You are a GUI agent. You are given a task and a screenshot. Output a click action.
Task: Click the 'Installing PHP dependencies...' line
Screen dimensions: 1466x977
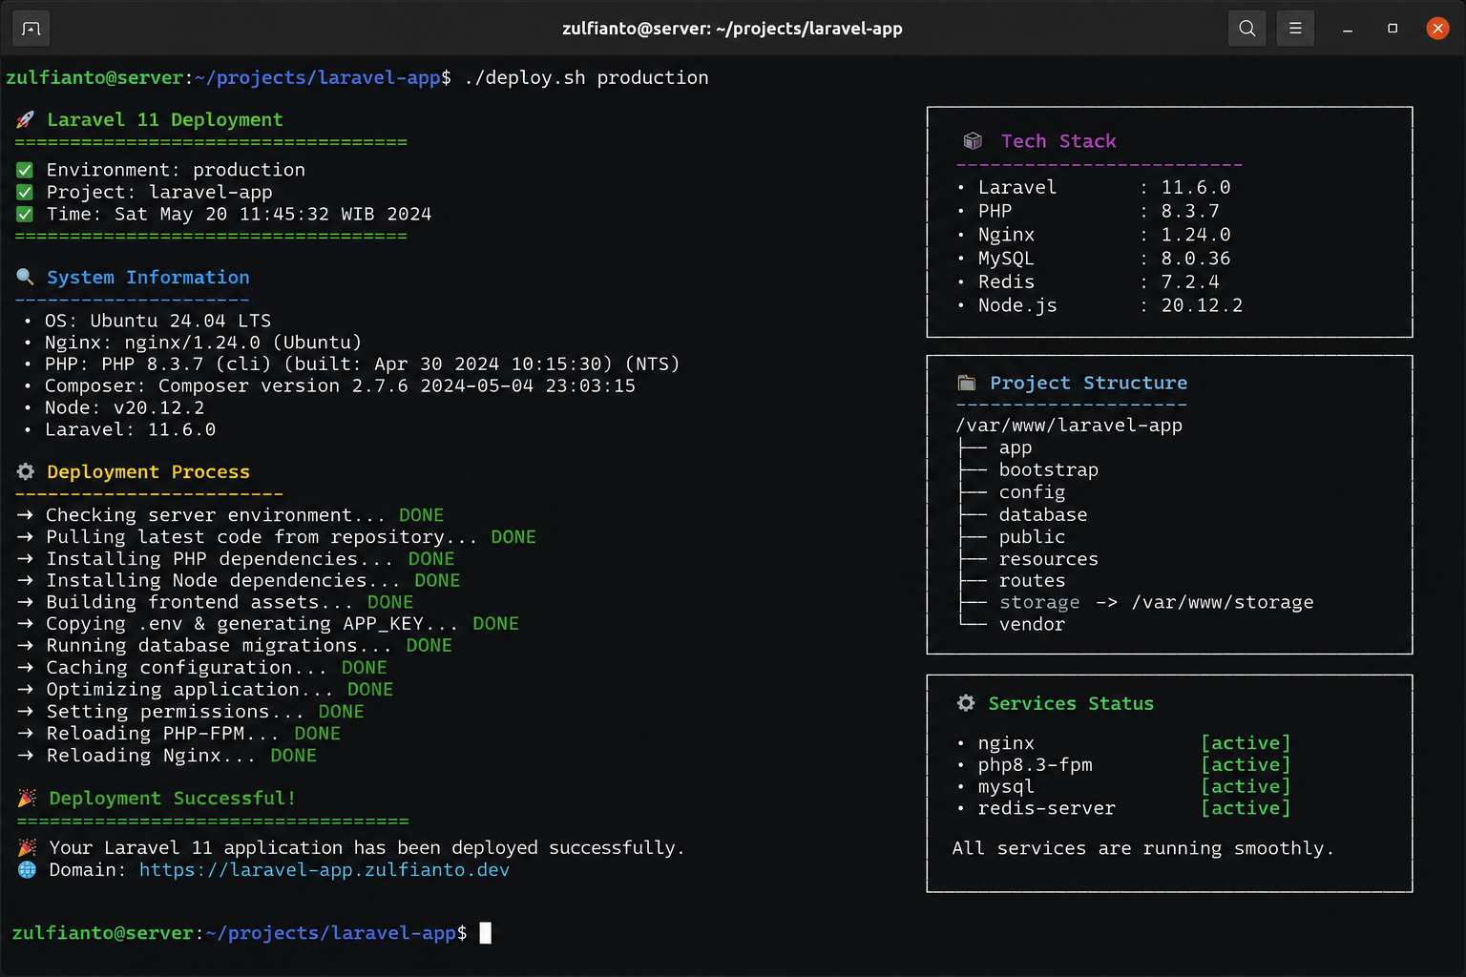pyautogui.click(x=236, y=558)
